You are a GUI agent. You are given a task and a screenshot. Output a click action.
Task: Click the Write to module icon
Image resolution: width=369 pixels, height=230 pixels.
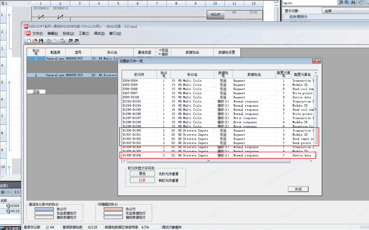click(x=70, y=41)
